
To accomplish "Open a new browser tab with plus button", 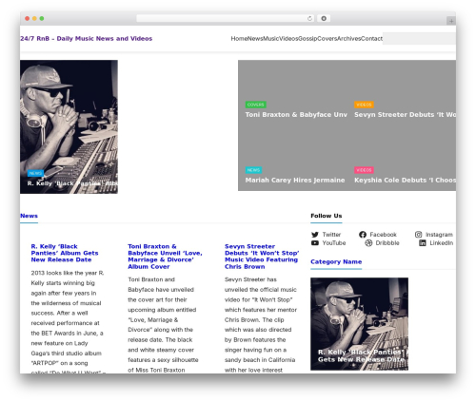I will [451, 21].
